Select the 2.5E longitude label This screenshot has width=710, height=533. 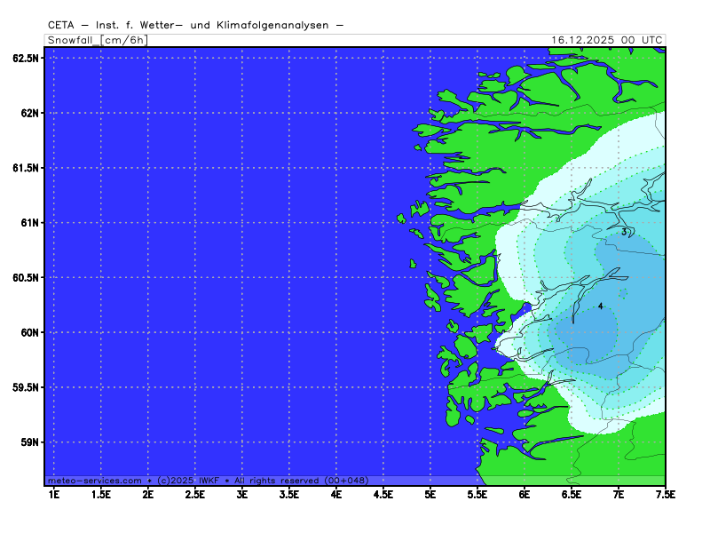(x=195, y=494)
